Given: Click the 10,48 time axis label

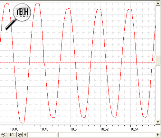Looking at the screenshot, I should point(44,129).
